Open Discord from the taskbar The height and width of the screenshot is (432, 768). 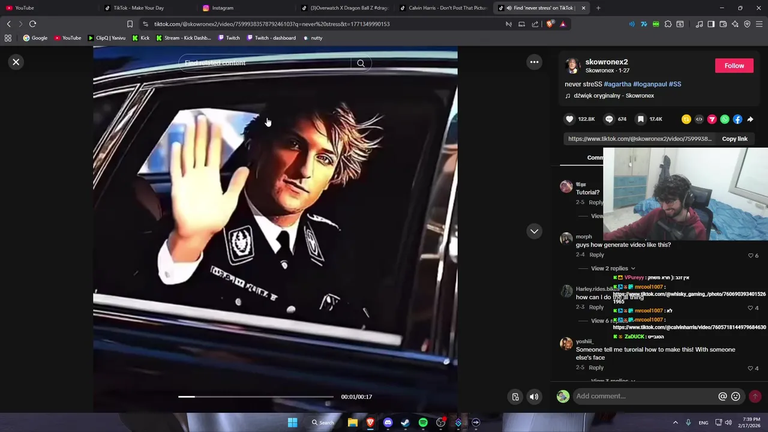(388, 422)
